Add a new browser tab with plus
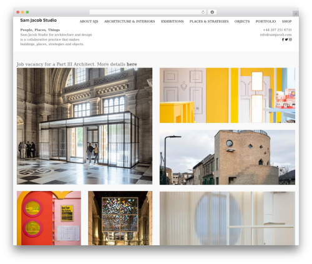312x264 pixels. [296, 14]
